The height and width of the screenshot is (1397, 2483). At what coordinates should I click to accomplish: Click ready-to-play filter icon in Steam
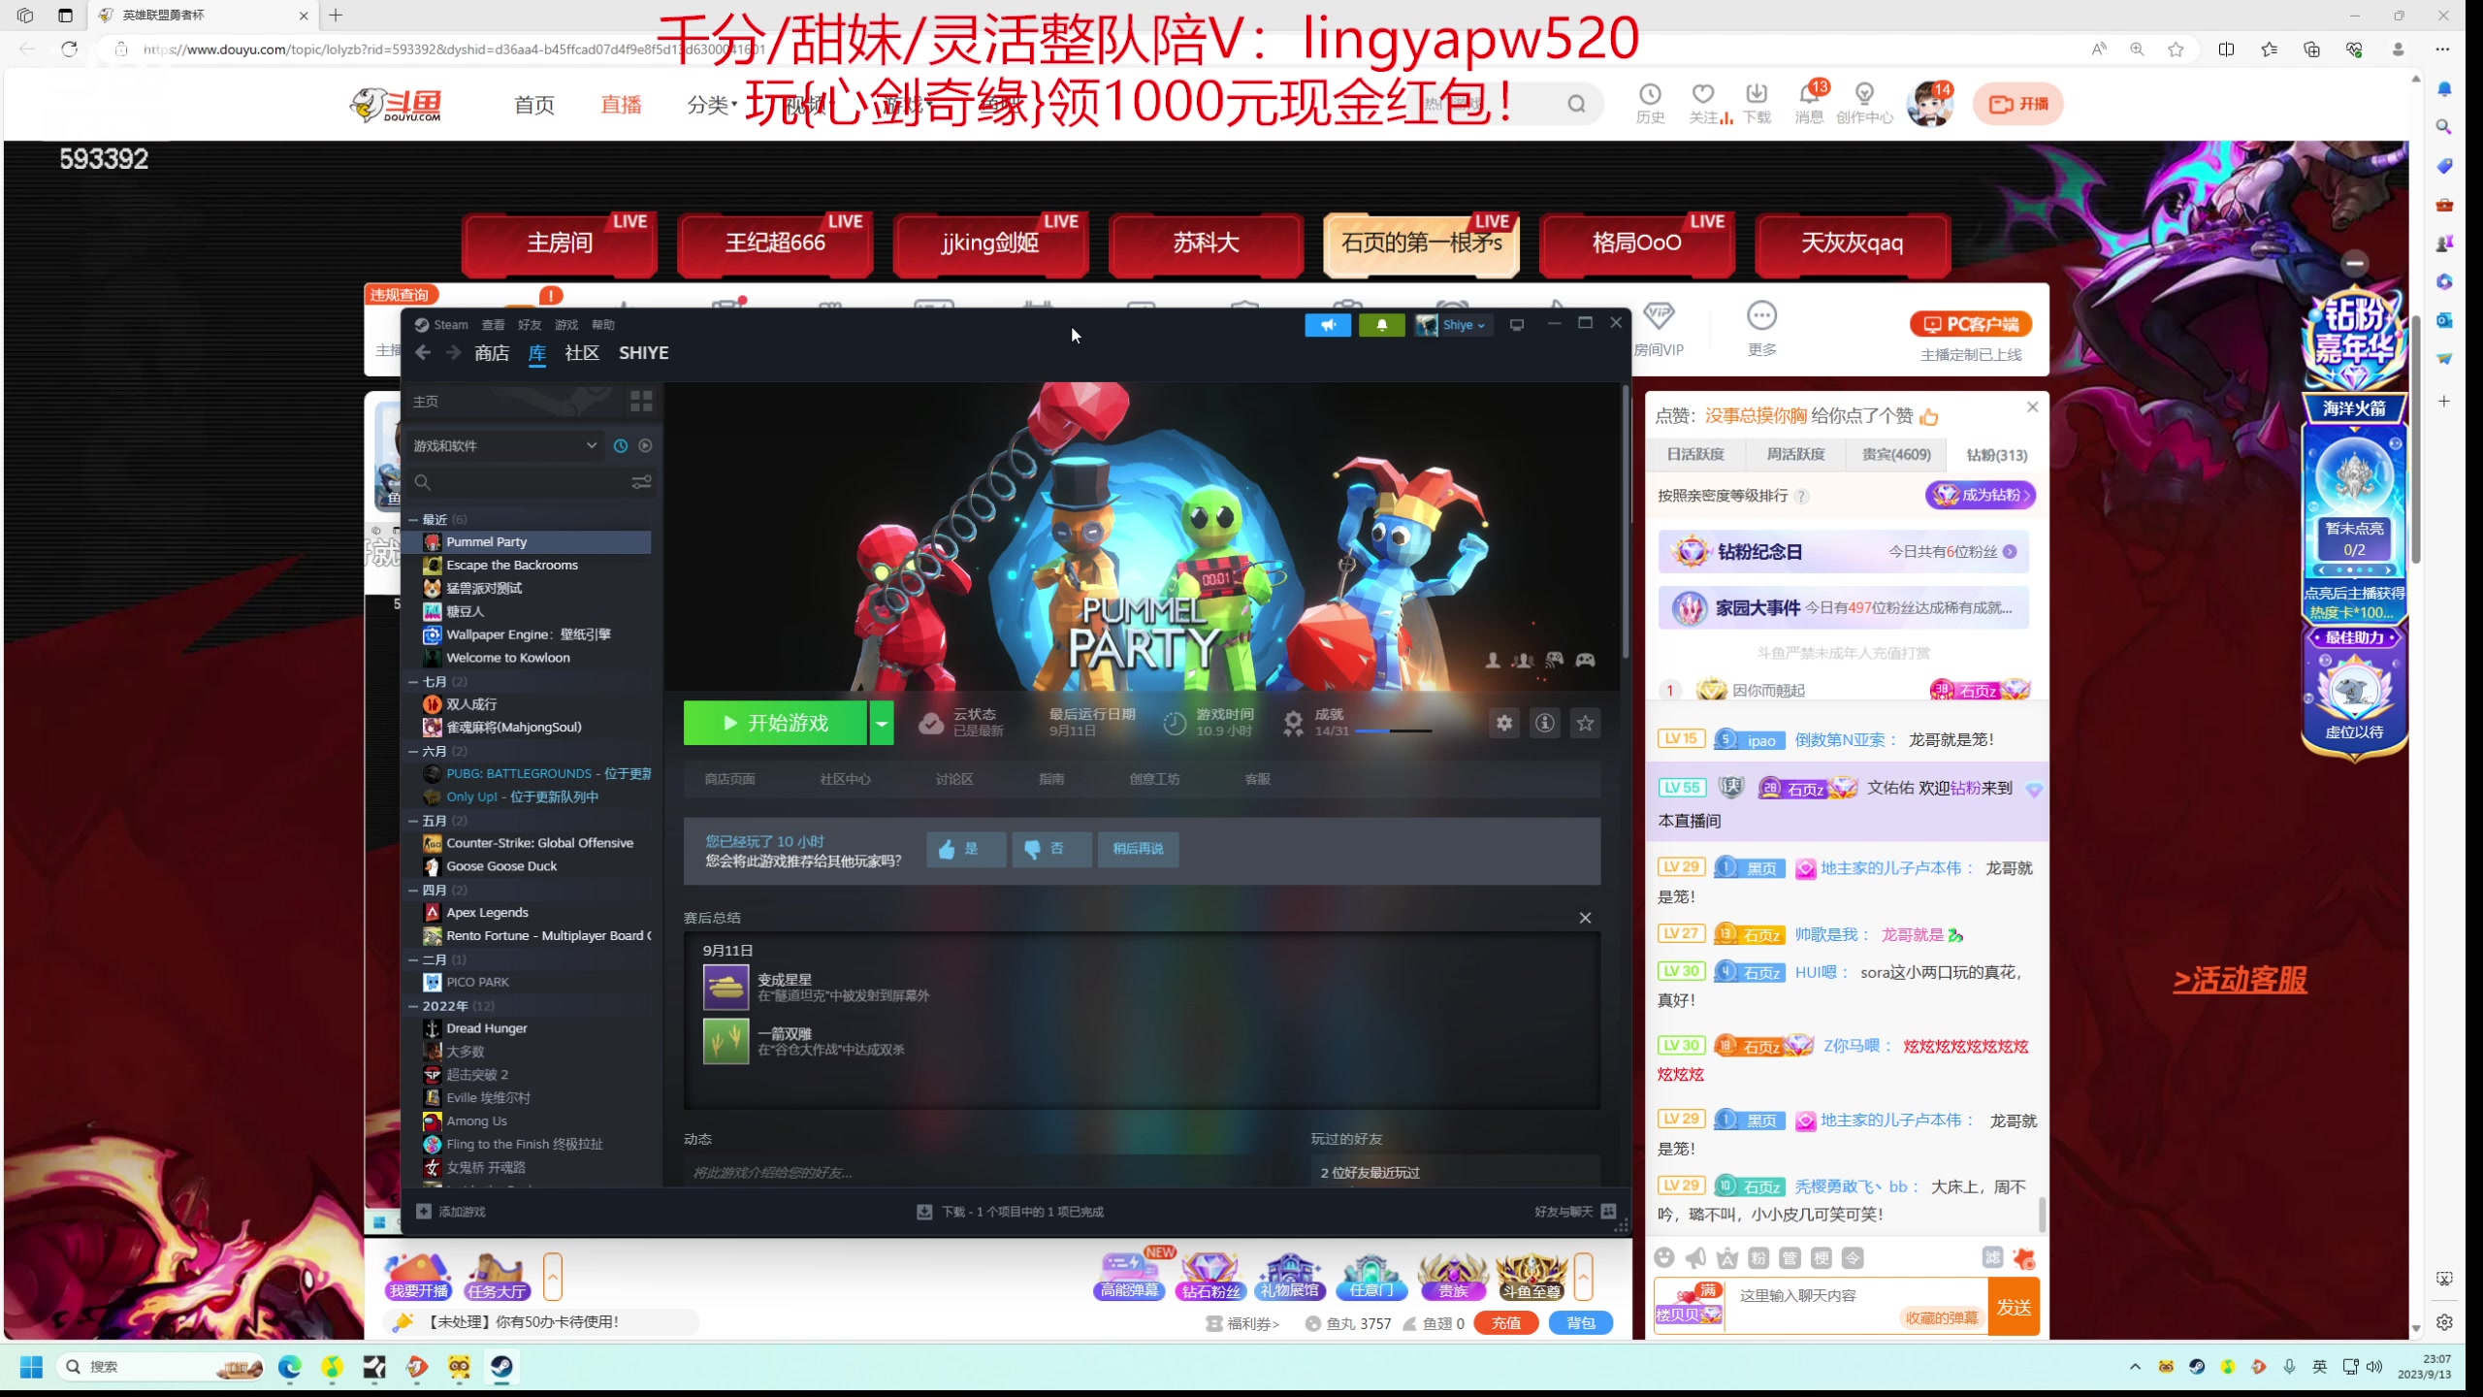[x=645, y=445]
